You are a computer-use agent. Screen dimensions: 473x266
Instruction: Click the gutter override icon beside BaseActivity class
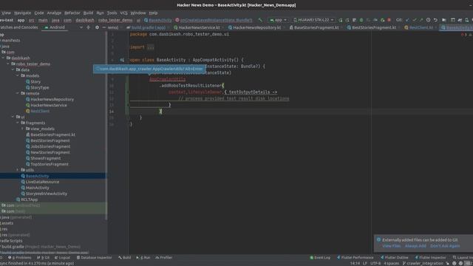(122, 60)
